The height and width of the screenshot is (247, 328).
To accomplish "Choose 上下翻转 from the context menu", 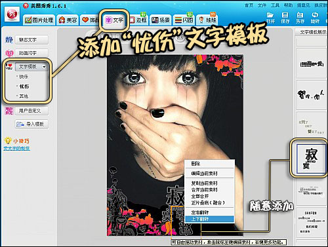I will click(210, 219).
